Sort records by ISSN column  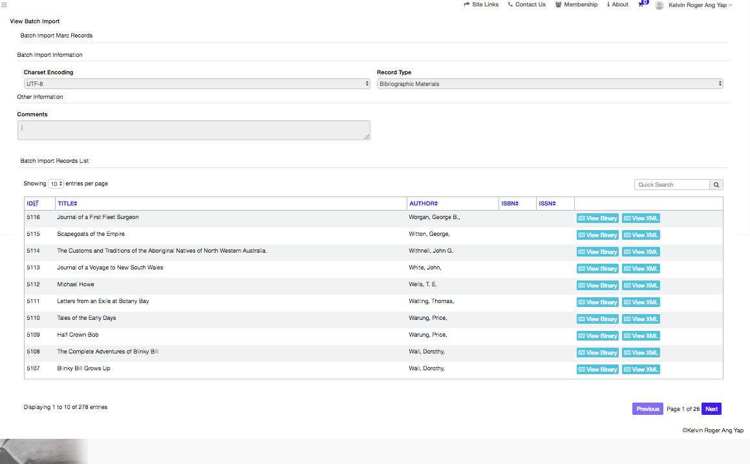click(x=547, y=204)
